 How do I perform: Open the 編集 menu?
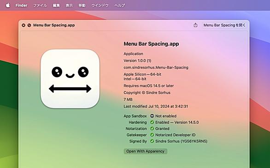point(56,6)
